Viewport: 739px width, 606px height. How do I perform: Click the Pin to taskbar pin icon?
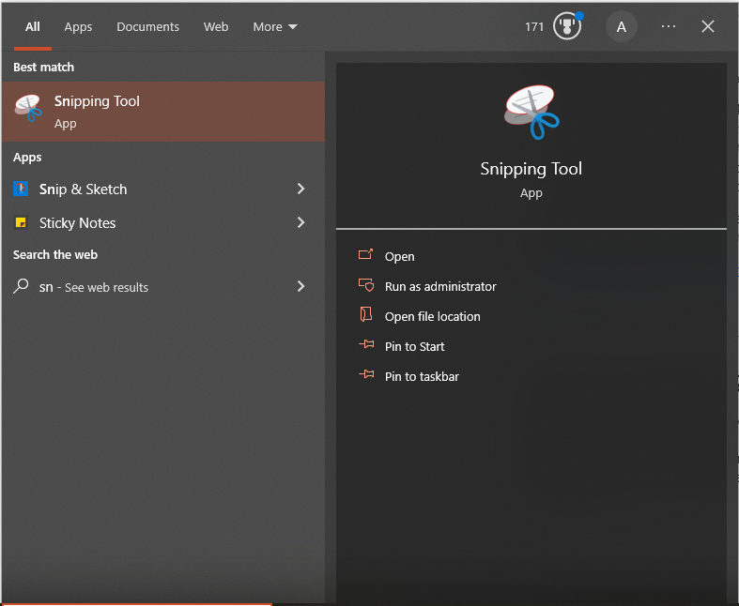366,374
